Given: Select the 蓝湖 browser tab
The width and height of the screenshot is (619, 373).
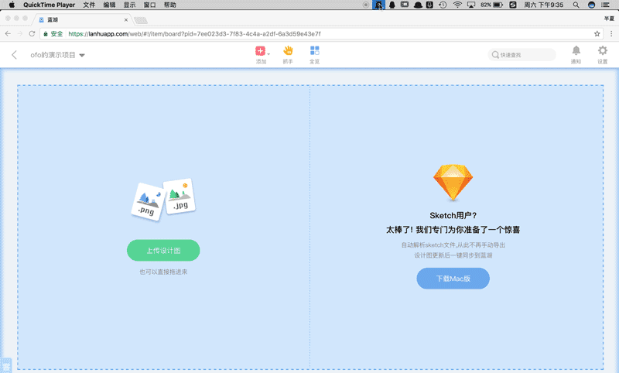Looking at the screenshot, I should click(x=83, y=20).
